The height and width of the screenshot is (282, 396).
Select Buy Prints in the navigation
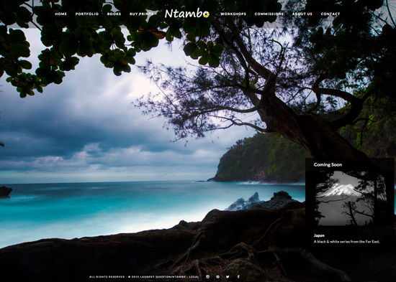pyautogui.click(x=141, y=14)
